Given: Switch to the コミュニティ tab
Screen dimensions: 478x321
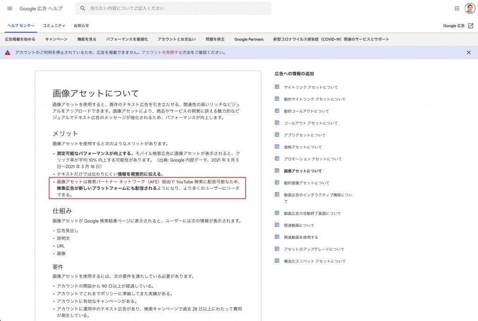Looking at the screenshot, I should [54, 26].
